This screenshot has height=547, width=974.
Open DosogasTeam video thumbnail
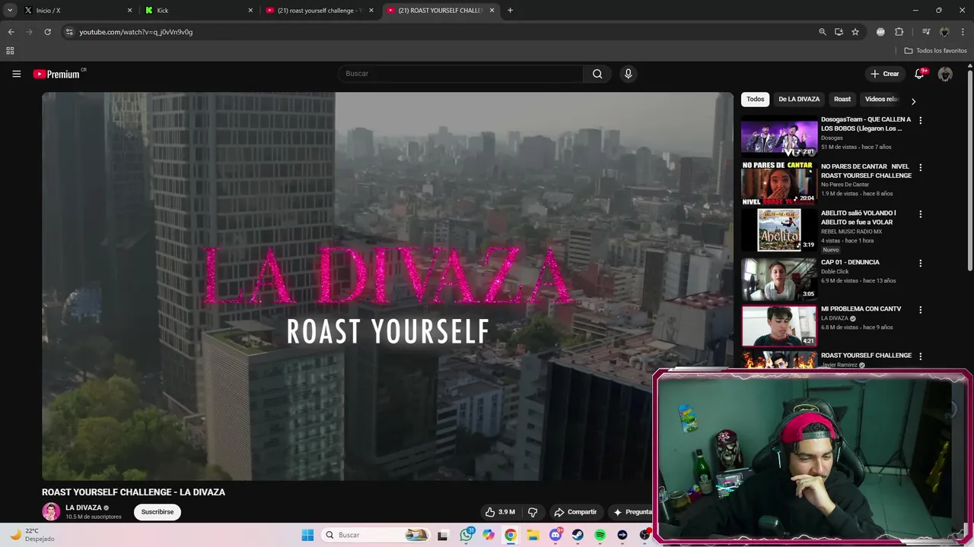point(779,136)
